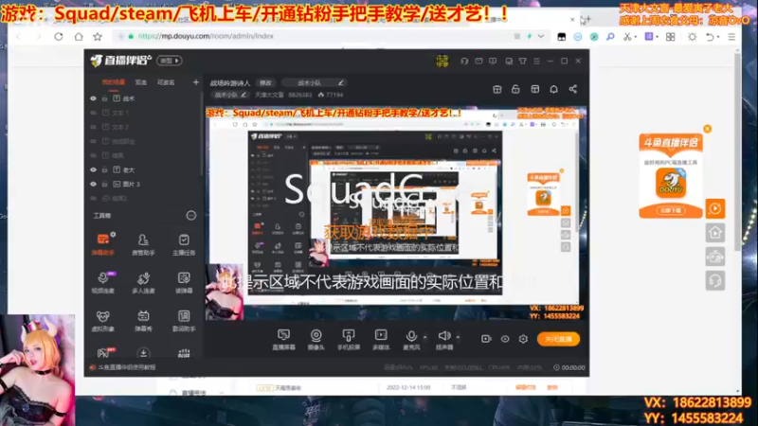Image resolution: width=758 pixels, height=426 pixels.
Task: Toggle lock on the 老大 source
Action: point(104,170)
